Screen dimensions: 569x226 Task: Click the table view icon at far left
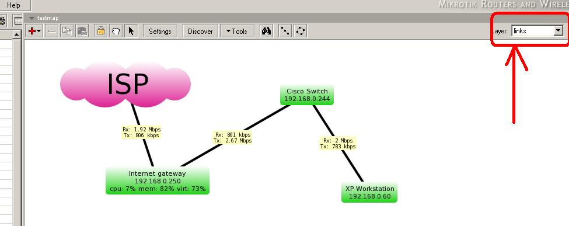18,20
